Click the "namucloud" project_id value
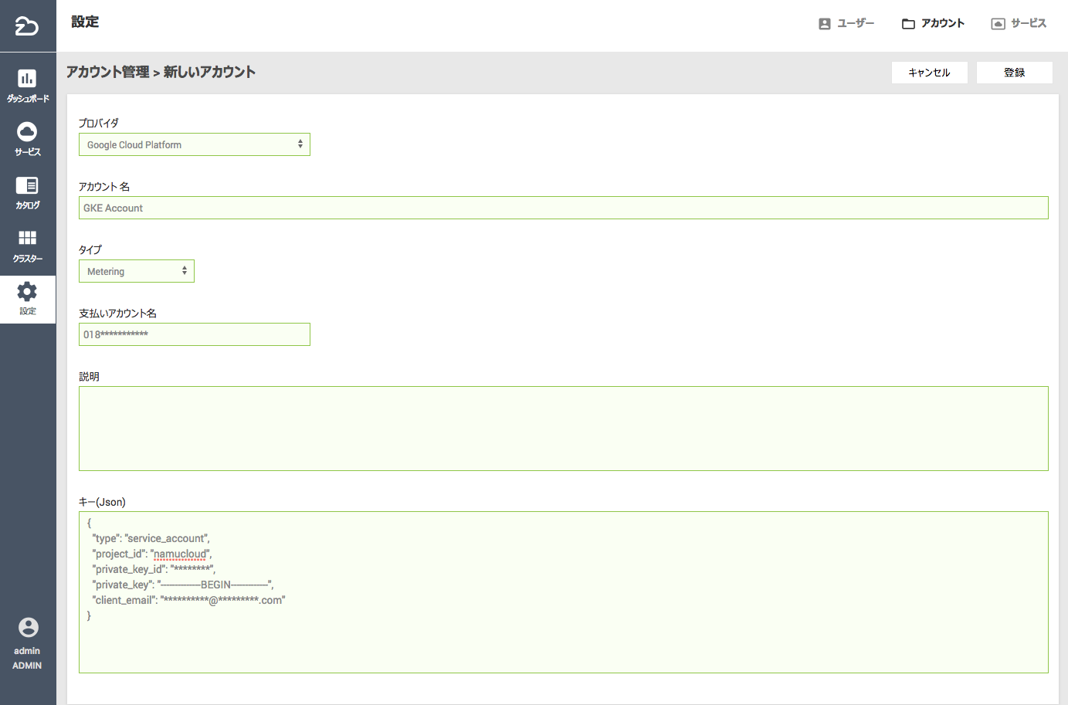This screenshot has height=705, width=1068. [181, 554]
